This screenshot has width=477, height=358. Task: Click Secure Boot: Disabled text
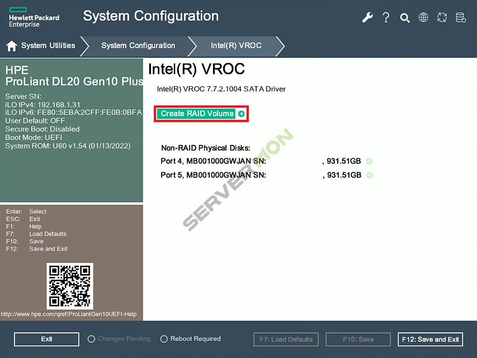[42, 129]
